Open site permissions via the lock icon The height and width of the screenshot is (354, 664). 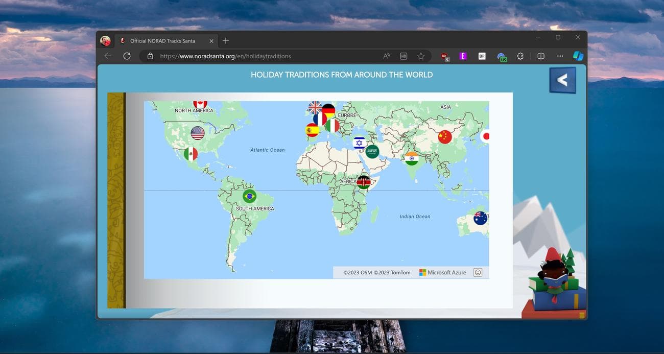pyautogui.click(x=150, y=56)
